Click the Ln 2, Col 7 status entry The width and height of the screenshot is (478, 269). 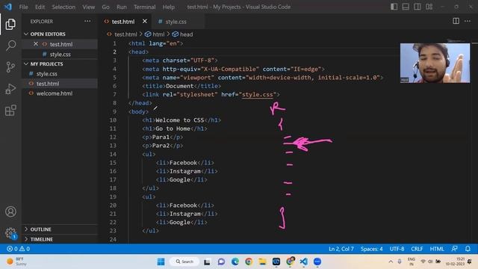click(341, 249)
